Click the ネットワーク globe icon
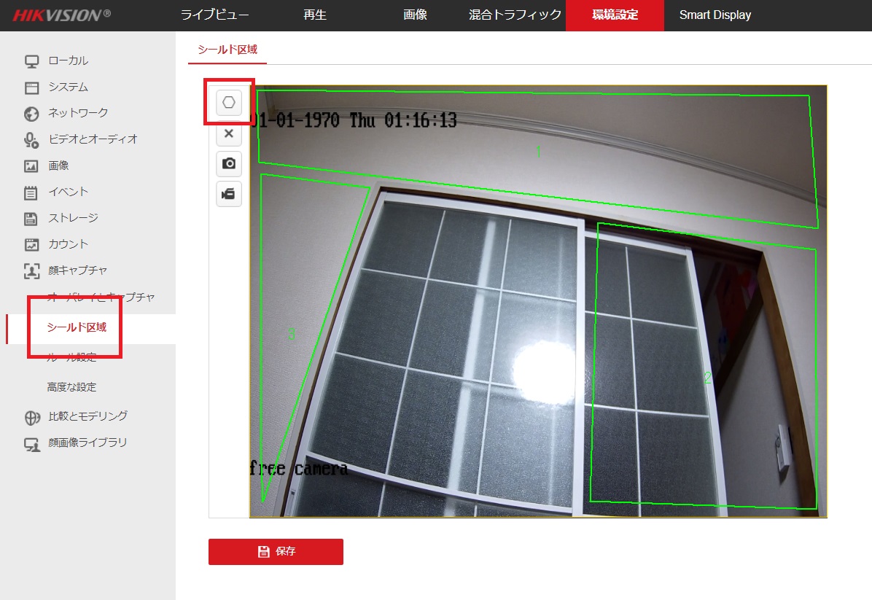 pyautogui.click(x=31, y=114)
